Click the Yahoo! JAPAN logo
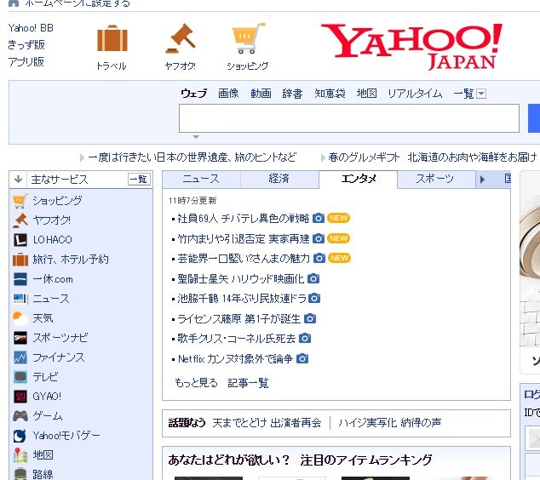This screenshot has width=540, height=480. coord(411,46)
